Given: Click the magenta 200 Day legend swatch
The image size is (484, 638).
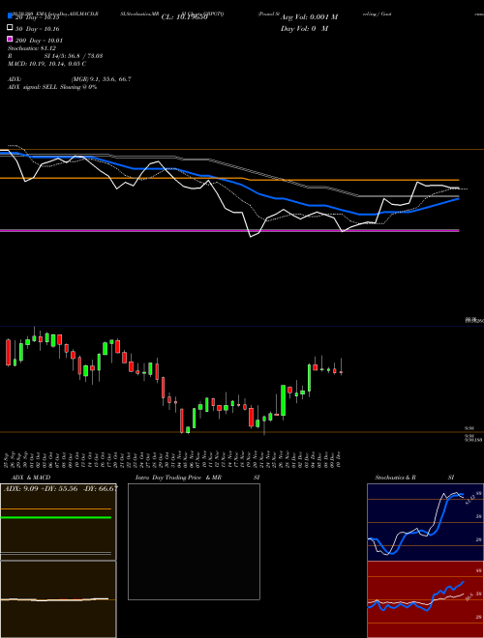Looking at the screenshot, I should (10, 39).
